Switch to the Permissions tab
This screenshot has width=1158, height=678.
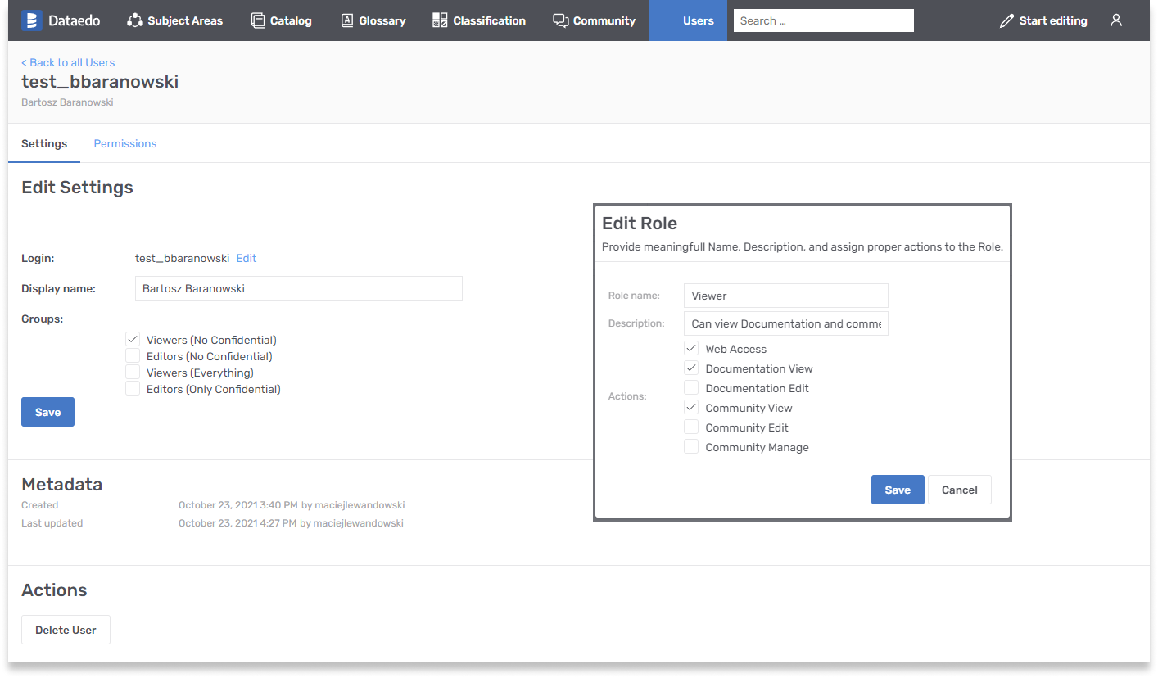pos(124,143)
